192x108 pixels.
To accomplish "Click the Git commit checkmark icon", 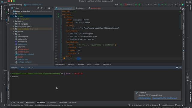I will coord(162,5).
